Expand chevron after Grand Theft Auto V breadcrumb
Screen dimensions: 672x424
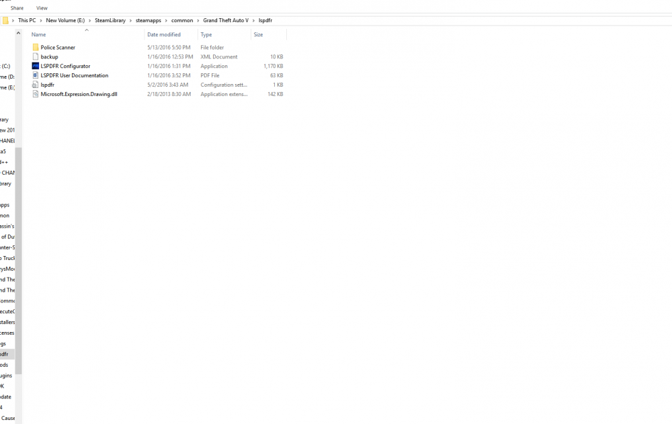click(x=253, y=21)
